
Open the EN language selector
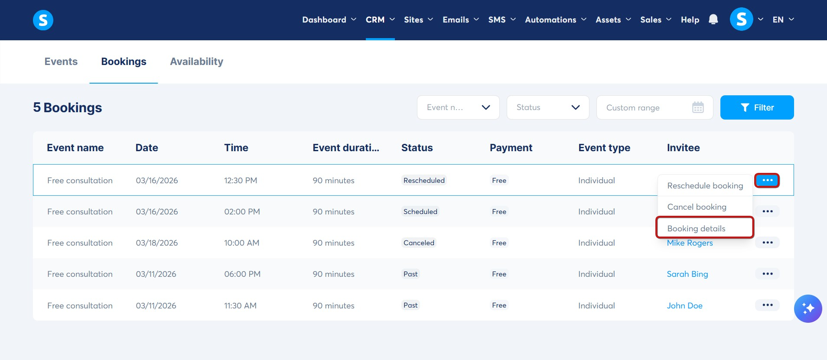(x=783, y=19)
